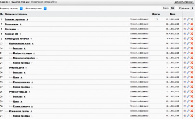The image size is (195, 119).
Task: Toggle the eye icon for Рузские дачи
Action: pyautogui.click(x=185, y=68)
